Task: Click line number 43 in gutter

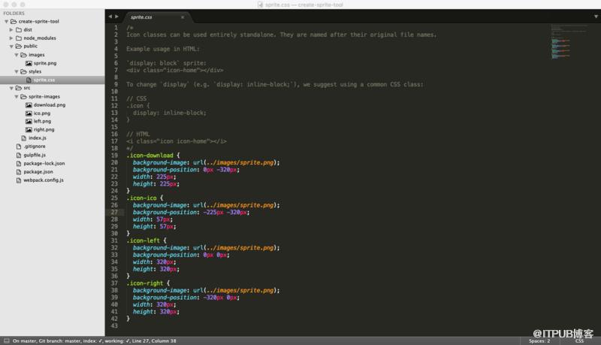Action: click(x=114, y=326)
